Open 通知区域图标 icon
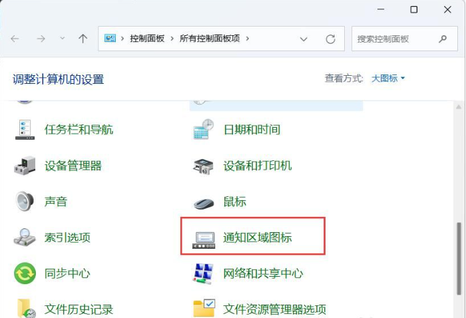Screen dimensions: 466x318 203,238
